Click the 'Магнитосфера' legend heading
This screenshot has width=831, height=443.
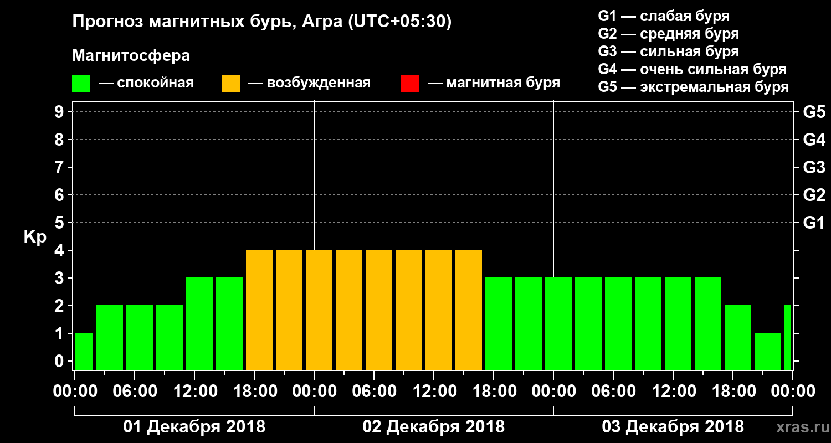[131, 56]
